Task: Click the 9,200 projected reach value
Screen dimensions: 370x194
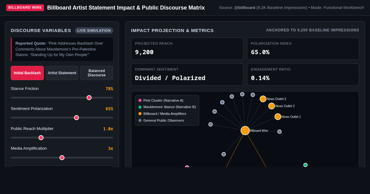Action: pyautogui.click(x=144, y=52)
